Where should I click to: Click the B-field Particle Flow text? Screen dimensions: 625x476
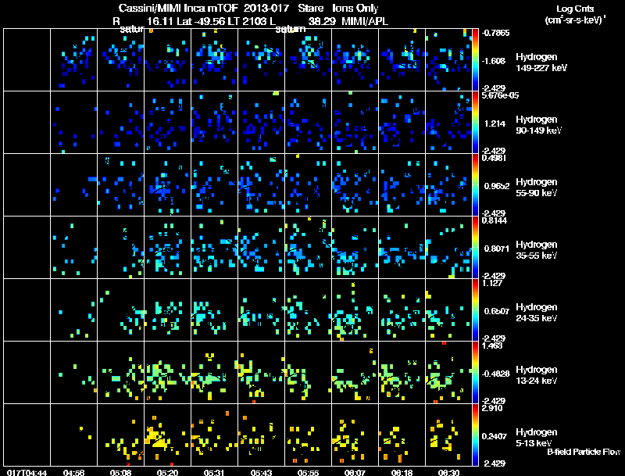[584, 452]
